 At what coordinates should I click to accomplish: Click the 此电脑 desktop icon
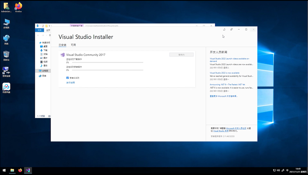pos(6,24)
